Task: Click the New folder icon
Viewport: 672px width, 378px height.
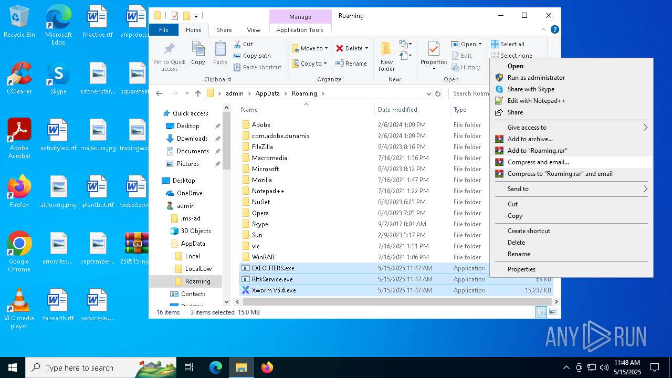Action: [386, 49]
